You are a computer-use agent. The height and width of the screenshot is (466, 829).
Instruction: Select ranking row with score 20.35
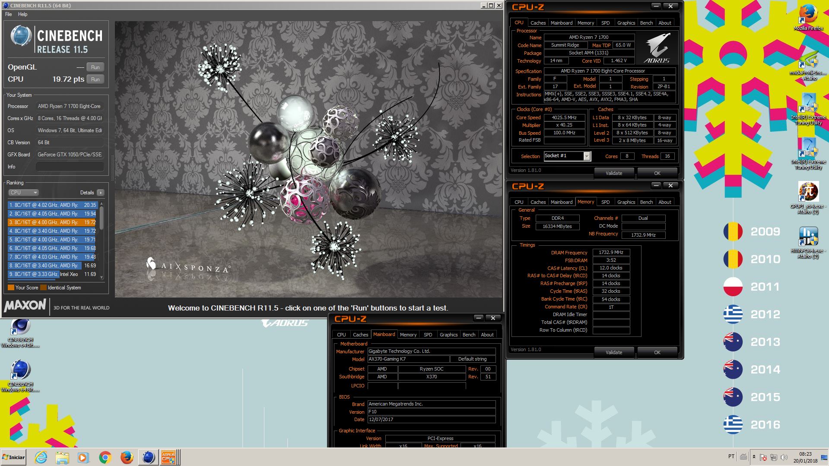52,205
